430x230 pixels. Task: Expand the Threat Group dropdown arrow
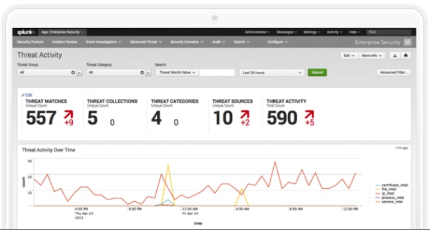pyautogui.click(x=79, y=73)
